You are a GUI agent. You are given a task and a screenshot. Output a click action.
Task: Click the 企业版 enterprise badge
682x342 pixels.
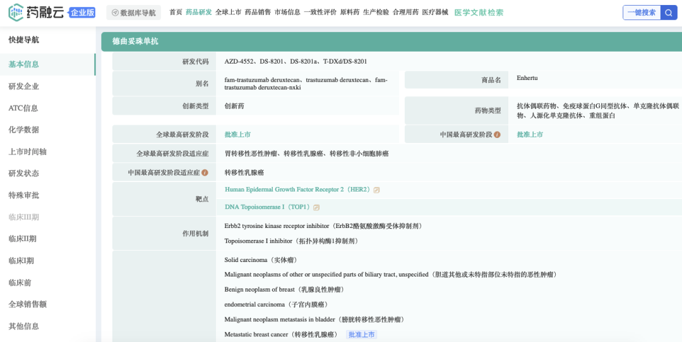click(x=83, y=13)
